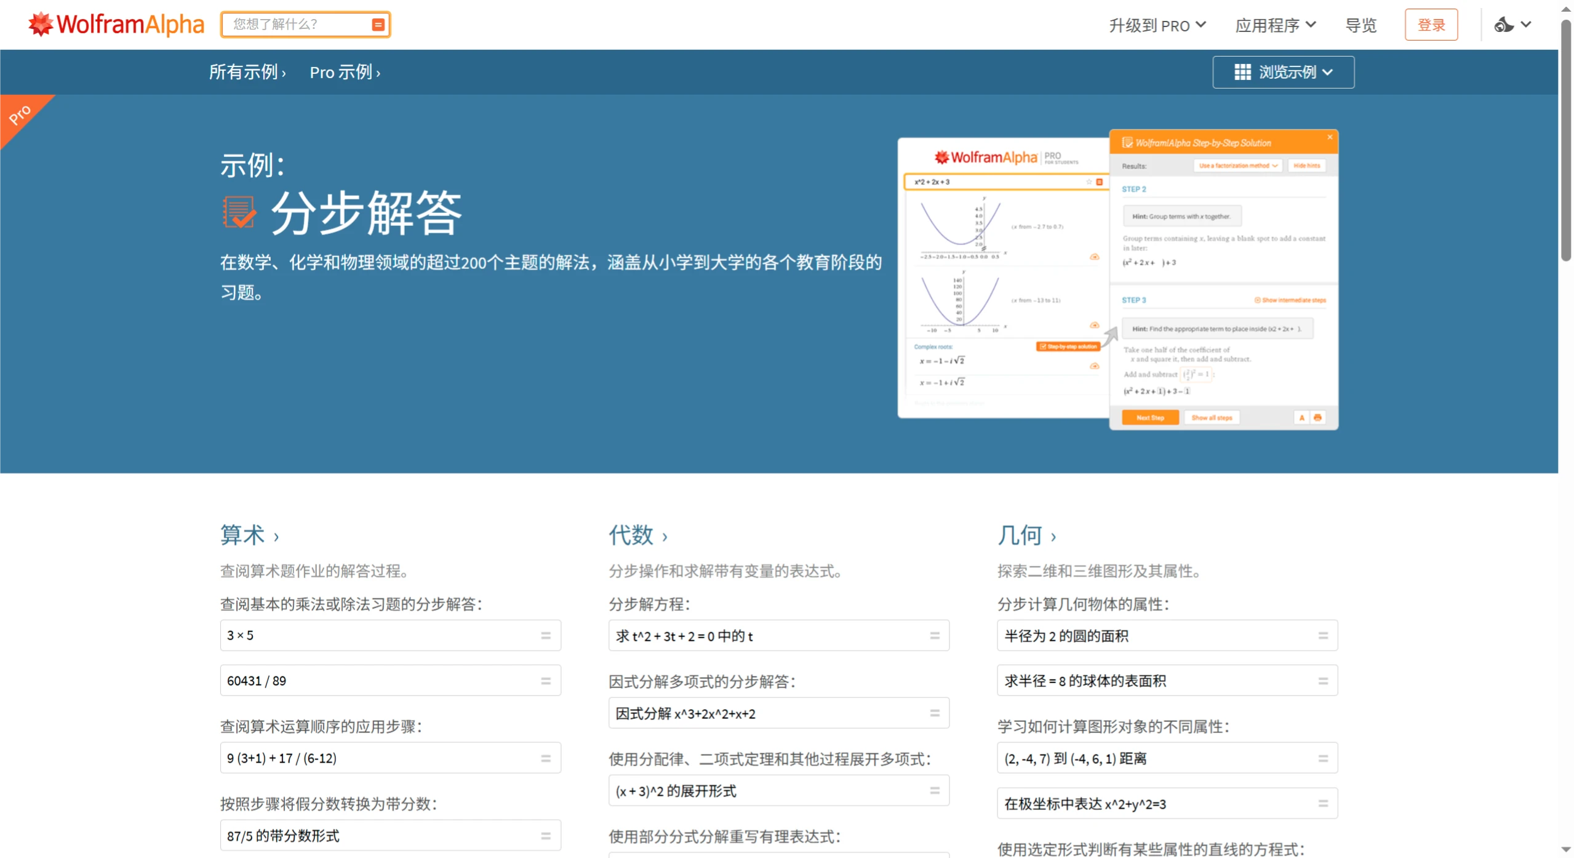
Task: Click the equals icon in the 87/5 row
Action: pyautogui.click(x=546, y=836)
